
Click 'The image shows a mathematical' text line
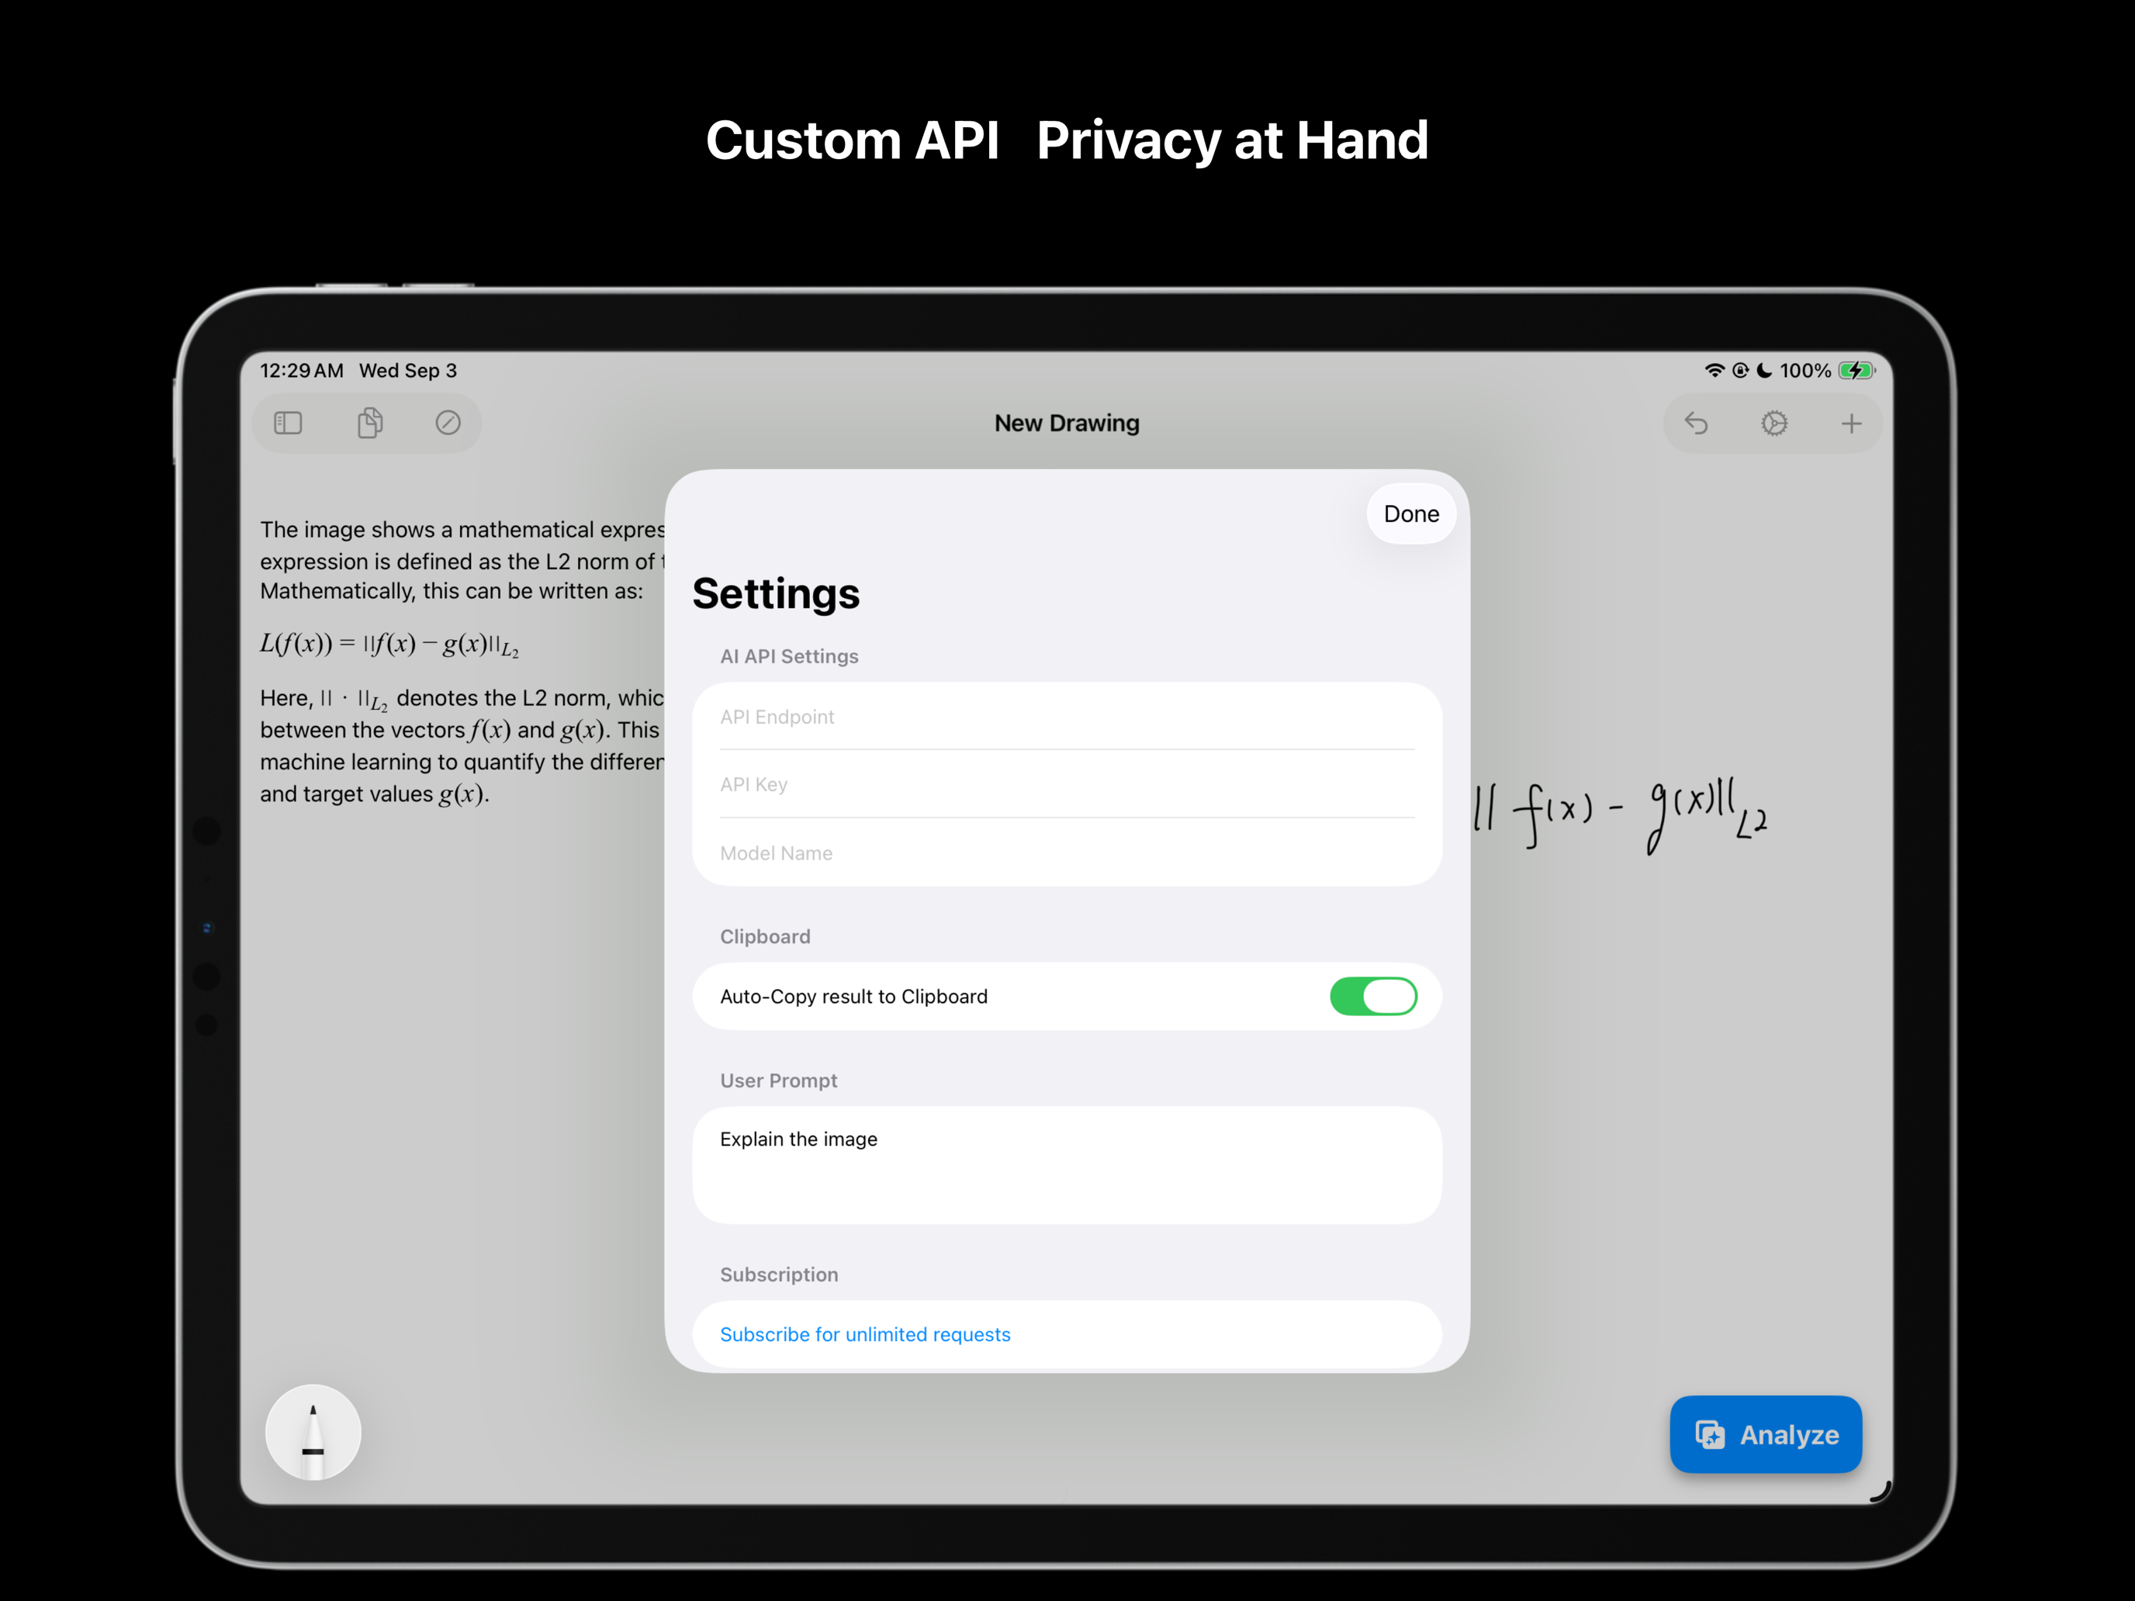[462, 530]
